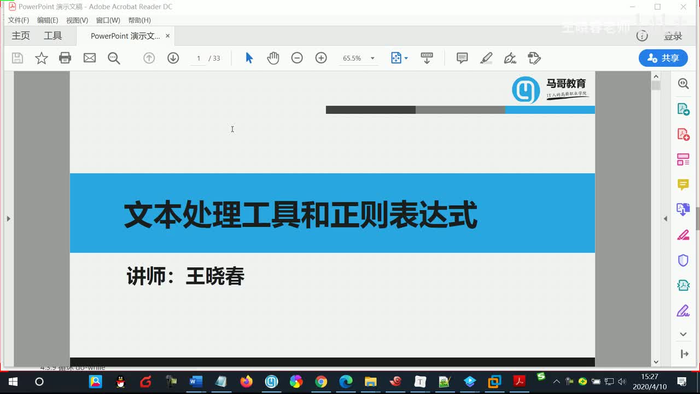Open the 帮助(H) menu
The height and width of the screenshot is (394, 700).
click(139, 20)
